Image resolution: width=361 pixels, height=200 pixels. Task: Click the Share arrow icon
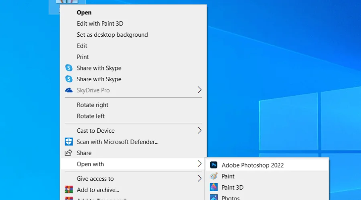(x=69, y=153)
